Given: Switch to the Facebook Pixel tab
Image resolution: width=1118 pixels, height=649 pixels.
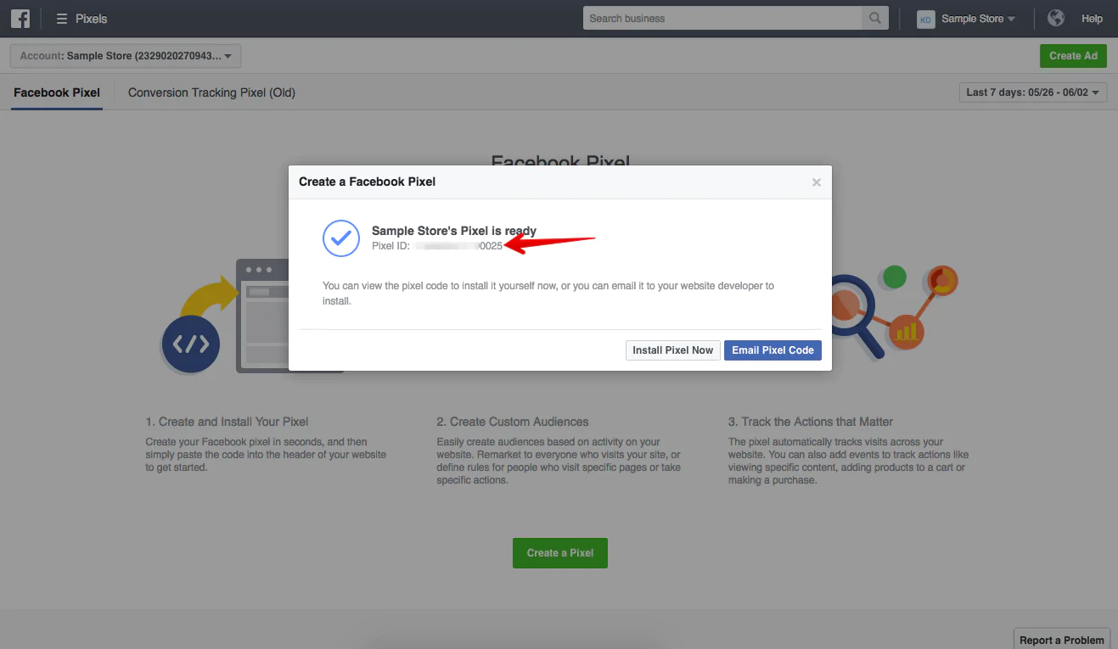Looking at the screenshot, I should (57, 92).
